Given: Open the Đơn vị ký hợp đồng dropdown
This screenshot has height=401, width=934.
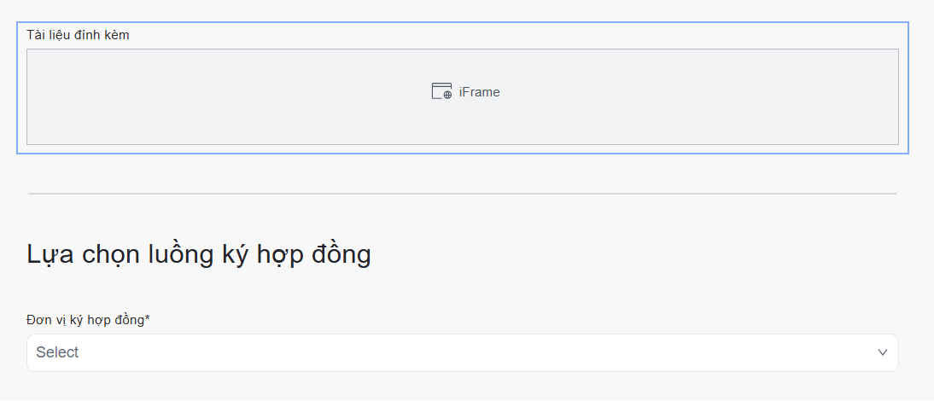Looking at the screenshot, I should point(462,352).
